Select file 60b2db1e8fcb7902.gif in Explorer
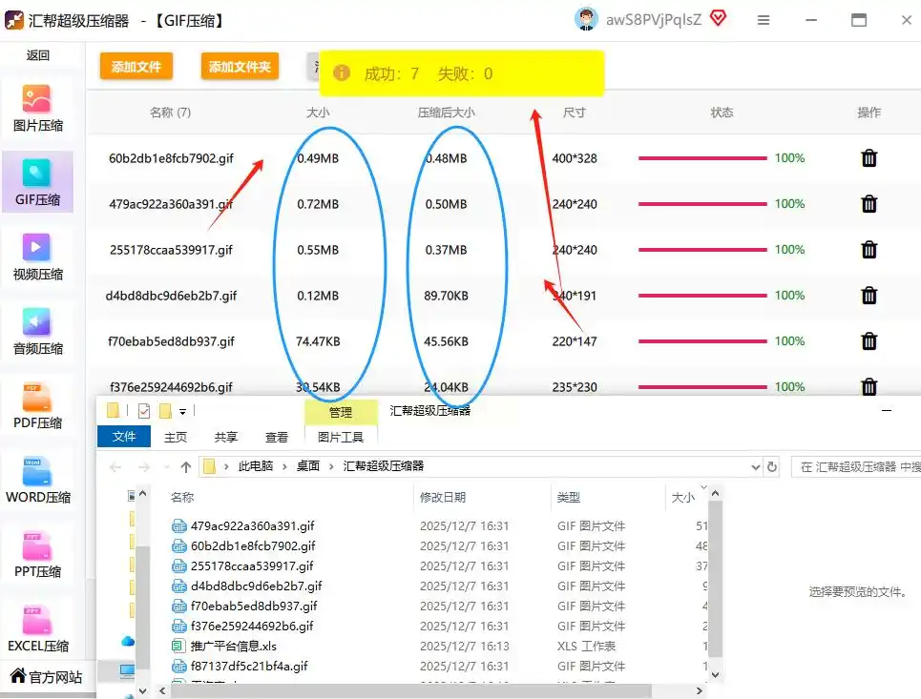 click(x=253, y=545)
